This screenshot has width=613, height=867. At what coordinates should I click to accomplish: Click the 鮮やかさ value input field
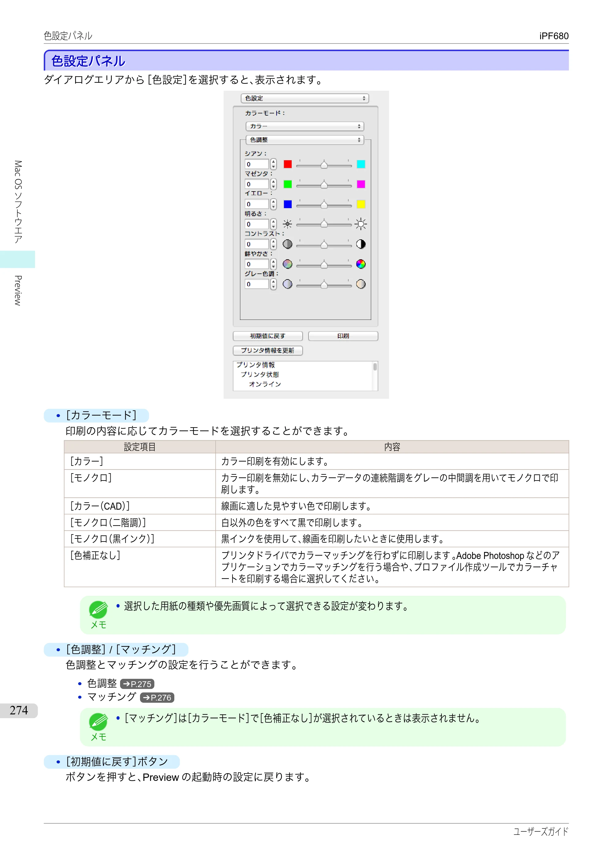point(257,264)
